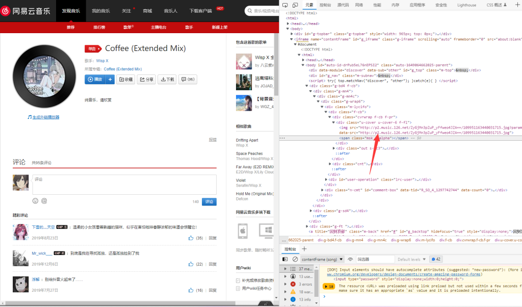Focus the console 筛选器 filter field
The image size is (522, 307).
(x=375, y=259)
